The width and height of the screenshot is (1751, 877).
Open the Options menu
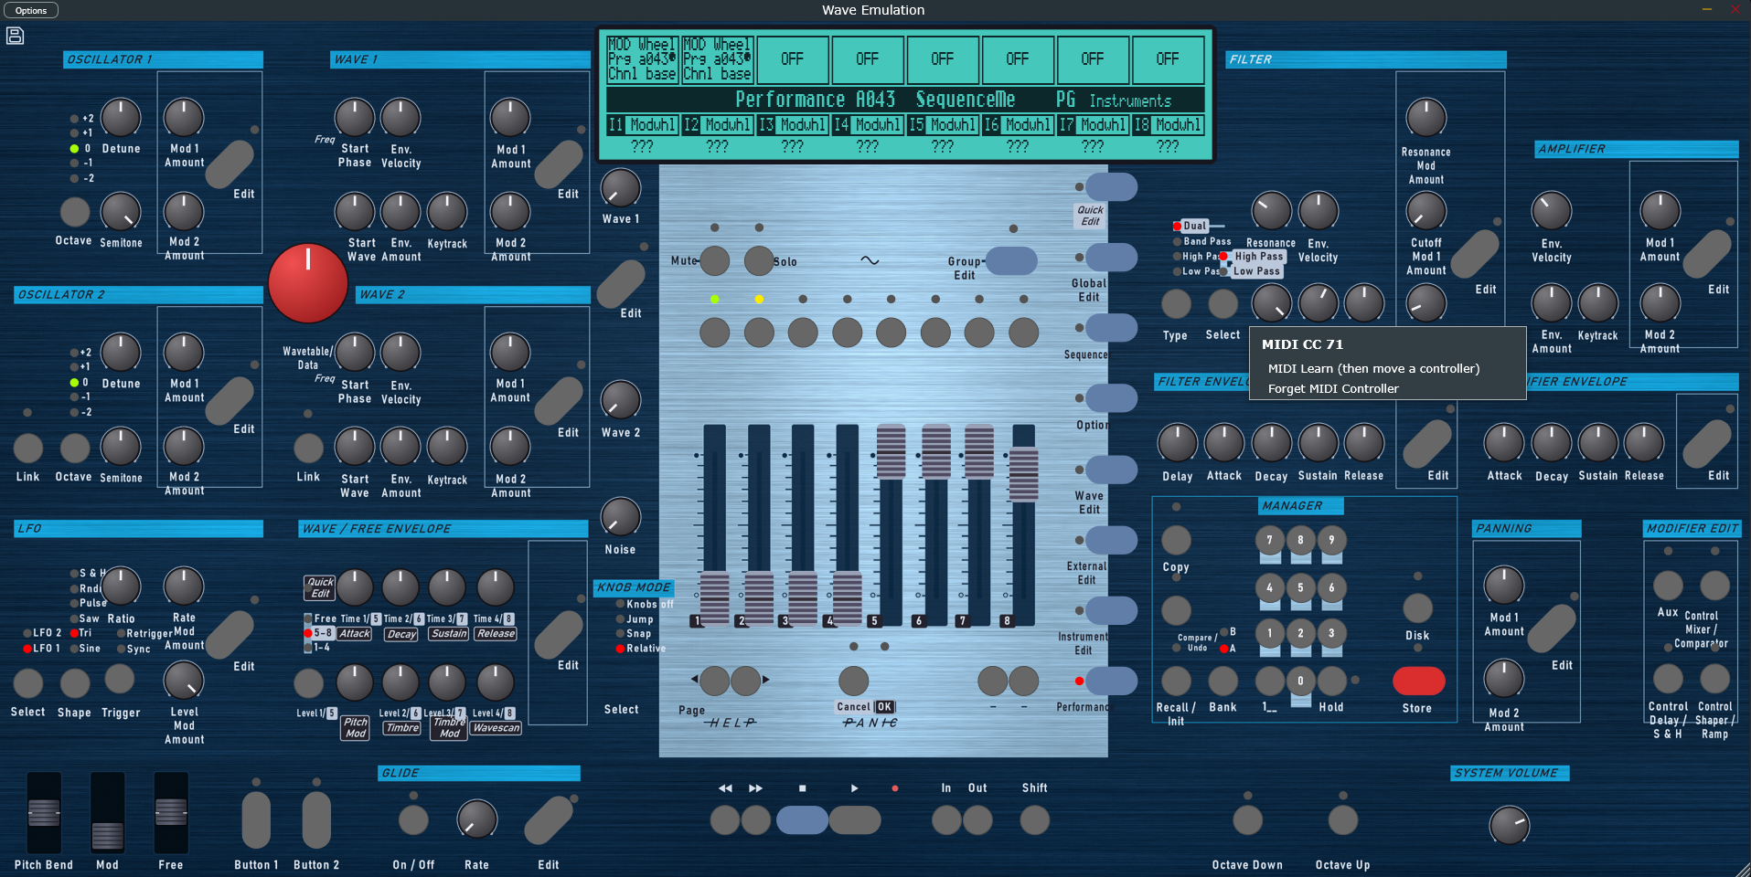[31, 10]
